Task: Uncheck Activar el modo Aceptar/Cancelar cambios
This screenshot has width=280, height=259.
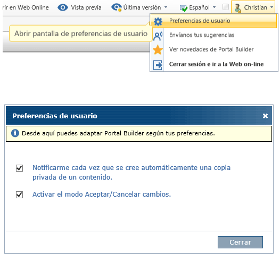Action: [x=20, y=195]
